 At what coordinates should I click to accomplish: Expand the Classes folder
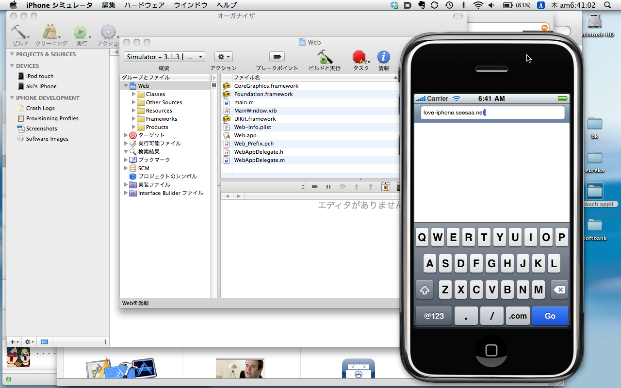(133, 94)
